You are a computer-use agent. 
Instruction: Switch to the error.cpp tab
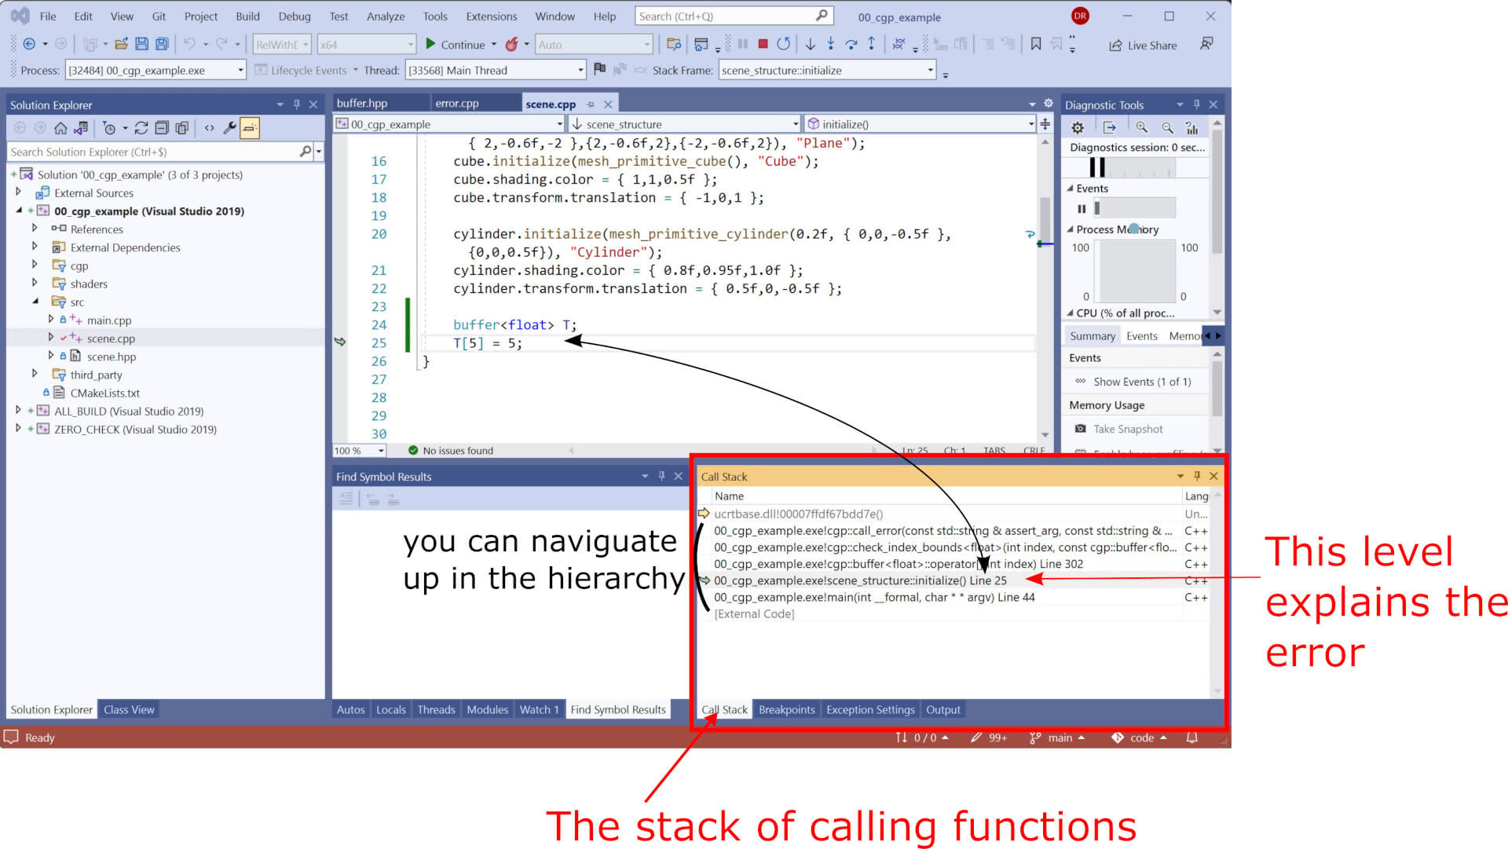coord(457,104)
